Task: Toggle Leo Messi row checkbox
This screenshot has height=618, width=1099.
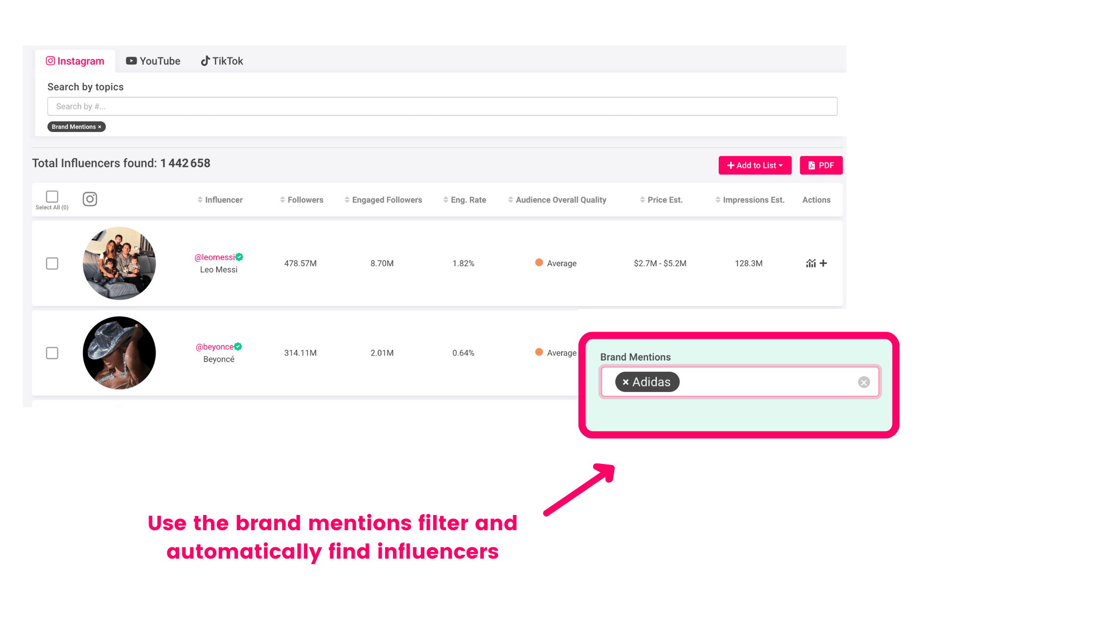Action: point(52,262)
